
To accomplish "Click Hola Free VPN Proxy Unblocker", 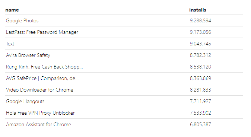I will [x=40, y=113].
